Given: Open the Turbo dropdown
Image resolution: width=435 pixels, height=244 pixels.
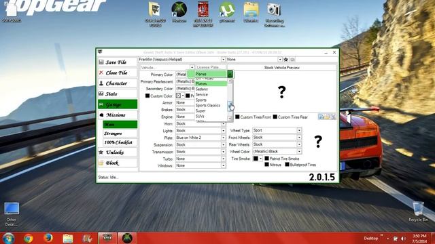Looking at the screenshot, I should point(223,159).
